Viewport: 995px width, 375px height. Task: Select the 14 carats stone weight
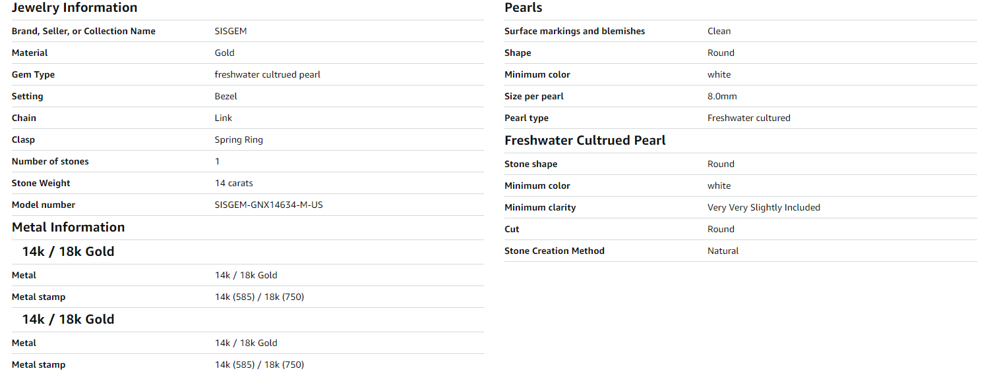coord(233,183)
